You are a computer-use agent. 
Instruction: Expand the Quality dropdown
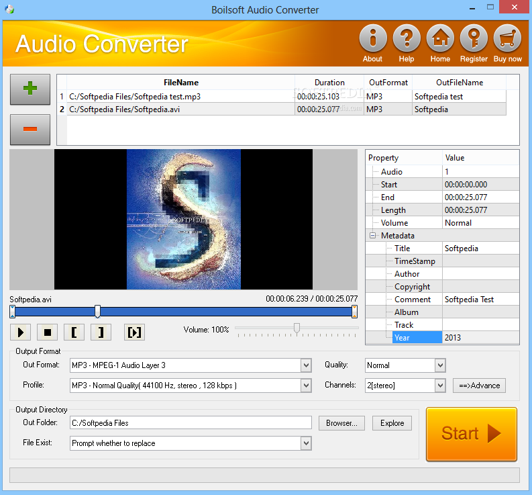[x=440, y=365]
